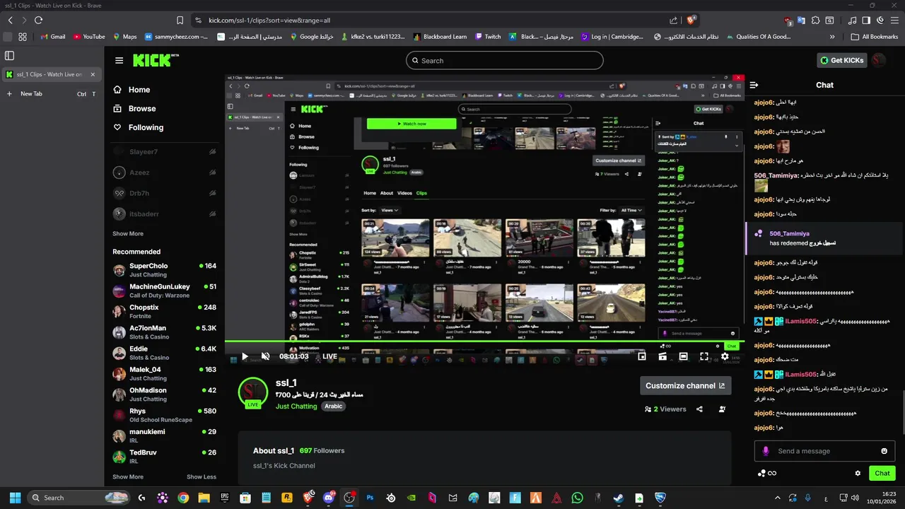Screen dimensions: 905x509
Task: Open profile avatar menu
Action: [x=878, y=61]
